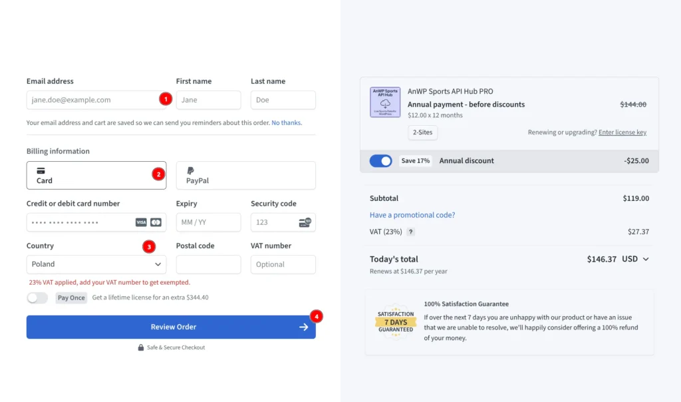This screenshot has height=402, width=681.
Task: Click the "AnWP Sports API Hub PRO" product name
Action: (x=450, y=91)
